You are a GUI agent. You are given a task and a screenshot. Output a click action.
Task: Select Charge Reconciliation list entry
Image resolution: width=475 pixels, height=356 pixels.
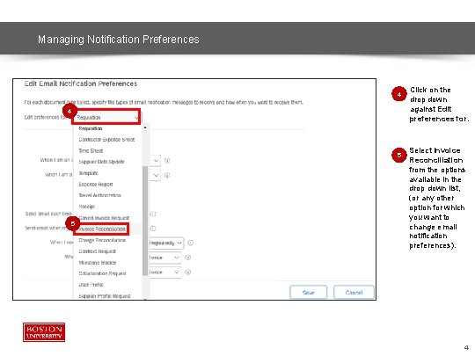(102, 240)
